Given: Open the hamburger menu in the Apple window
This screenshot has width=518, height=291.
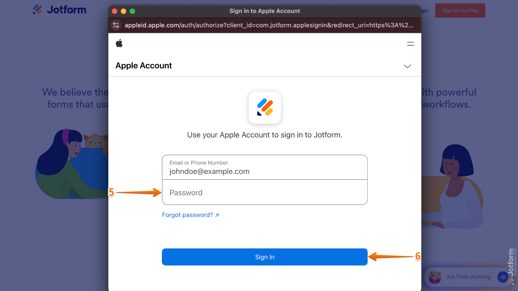Looking at the screenshot, I should pyautogui.click(x=410, y=43).
